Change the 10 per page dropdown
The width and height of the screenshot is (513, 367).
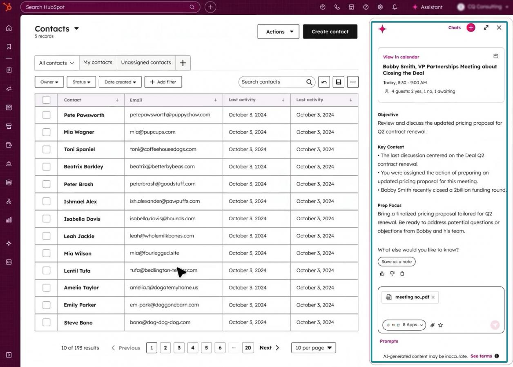[x=313, y=348]
